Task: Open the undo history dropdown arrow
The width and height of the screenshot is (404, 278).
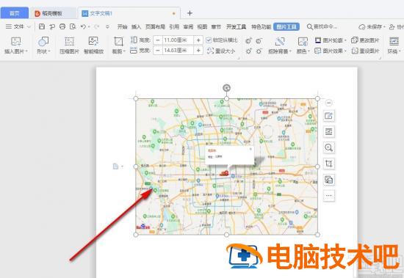Action: [x=89, y=26]
